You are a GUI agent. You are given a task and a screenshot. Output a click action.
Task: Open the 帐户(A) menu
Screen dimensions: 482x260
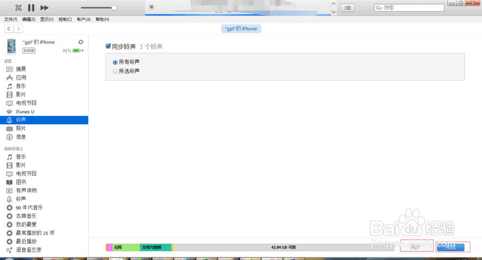coord(83,19)
